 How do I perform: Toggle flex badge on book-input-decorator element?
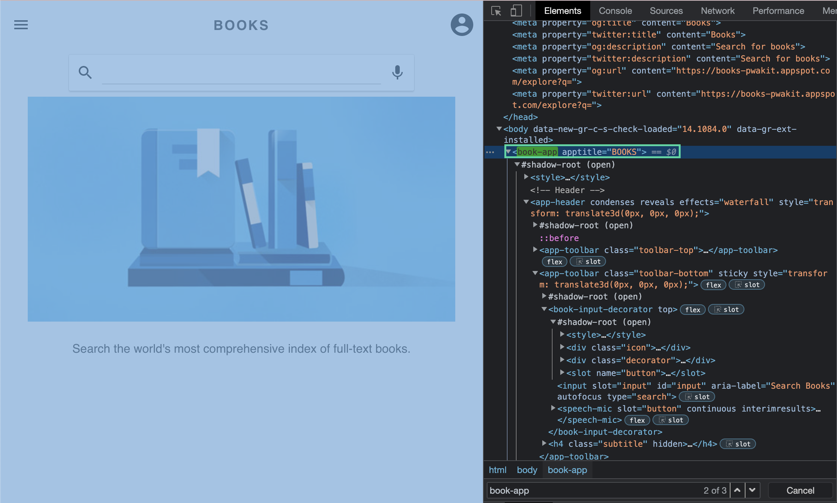[x=692, y=310]
